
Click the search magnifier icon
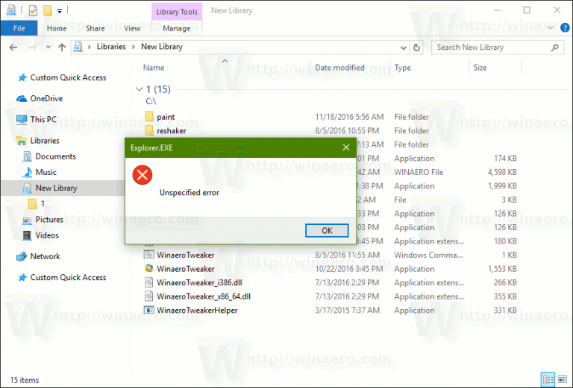point(555,48)
